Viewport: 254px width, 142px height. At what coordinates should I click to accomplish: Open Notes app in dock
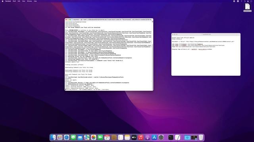click(127, 138)
